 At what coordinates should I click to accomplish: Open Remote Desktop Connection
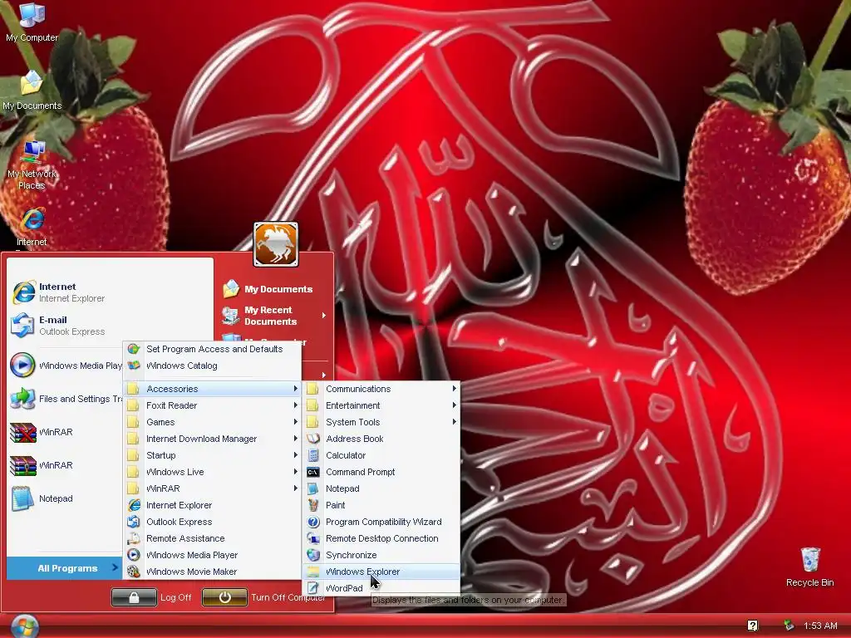(x=381, y=538)
